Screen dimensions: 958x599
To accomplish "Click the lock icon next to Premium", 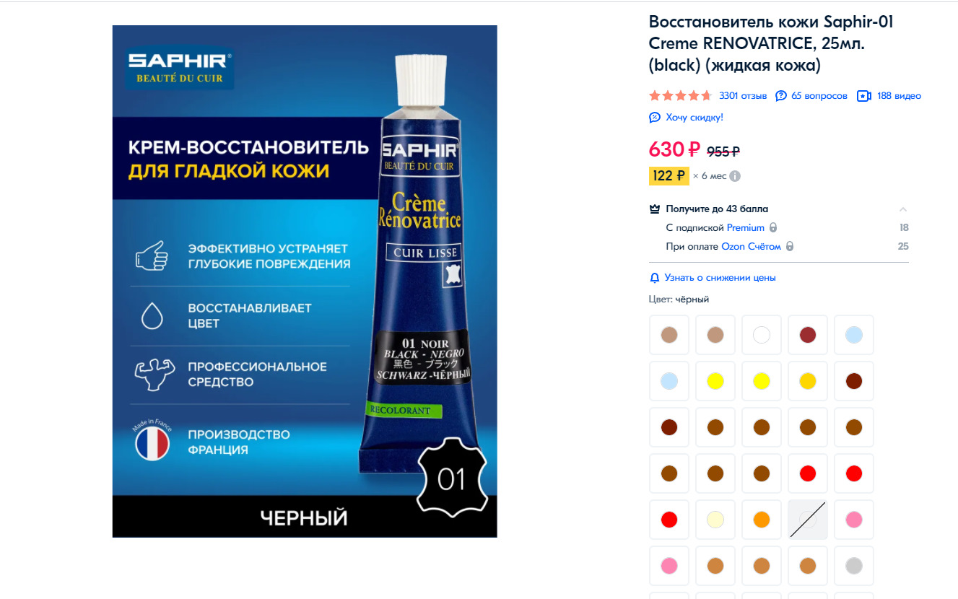I will [773, 228].
